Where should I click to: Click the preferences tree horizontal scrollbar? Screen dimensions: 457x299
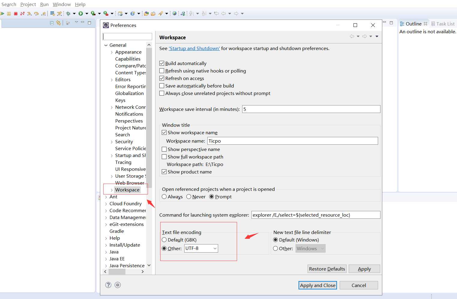coord(117,271)
